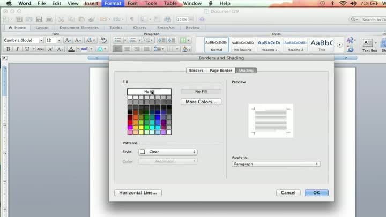Select Justify text alignment
Screen dimensions: 386x217
pyautogui.click(x=146, y=49)
